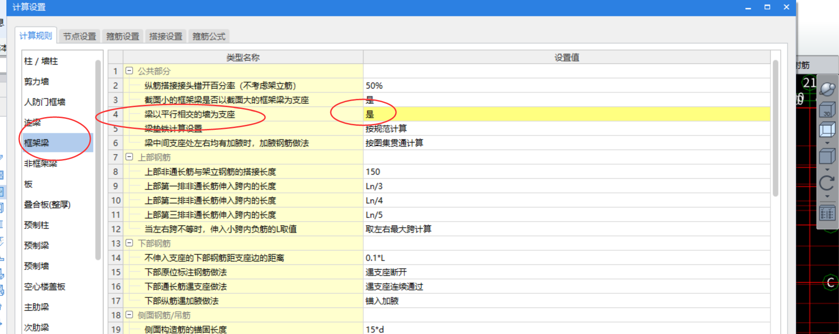Click the 0.1*L value in row 14
This screenshot has height=334, width=839.
pyautogui.click(x=375, y=258)
